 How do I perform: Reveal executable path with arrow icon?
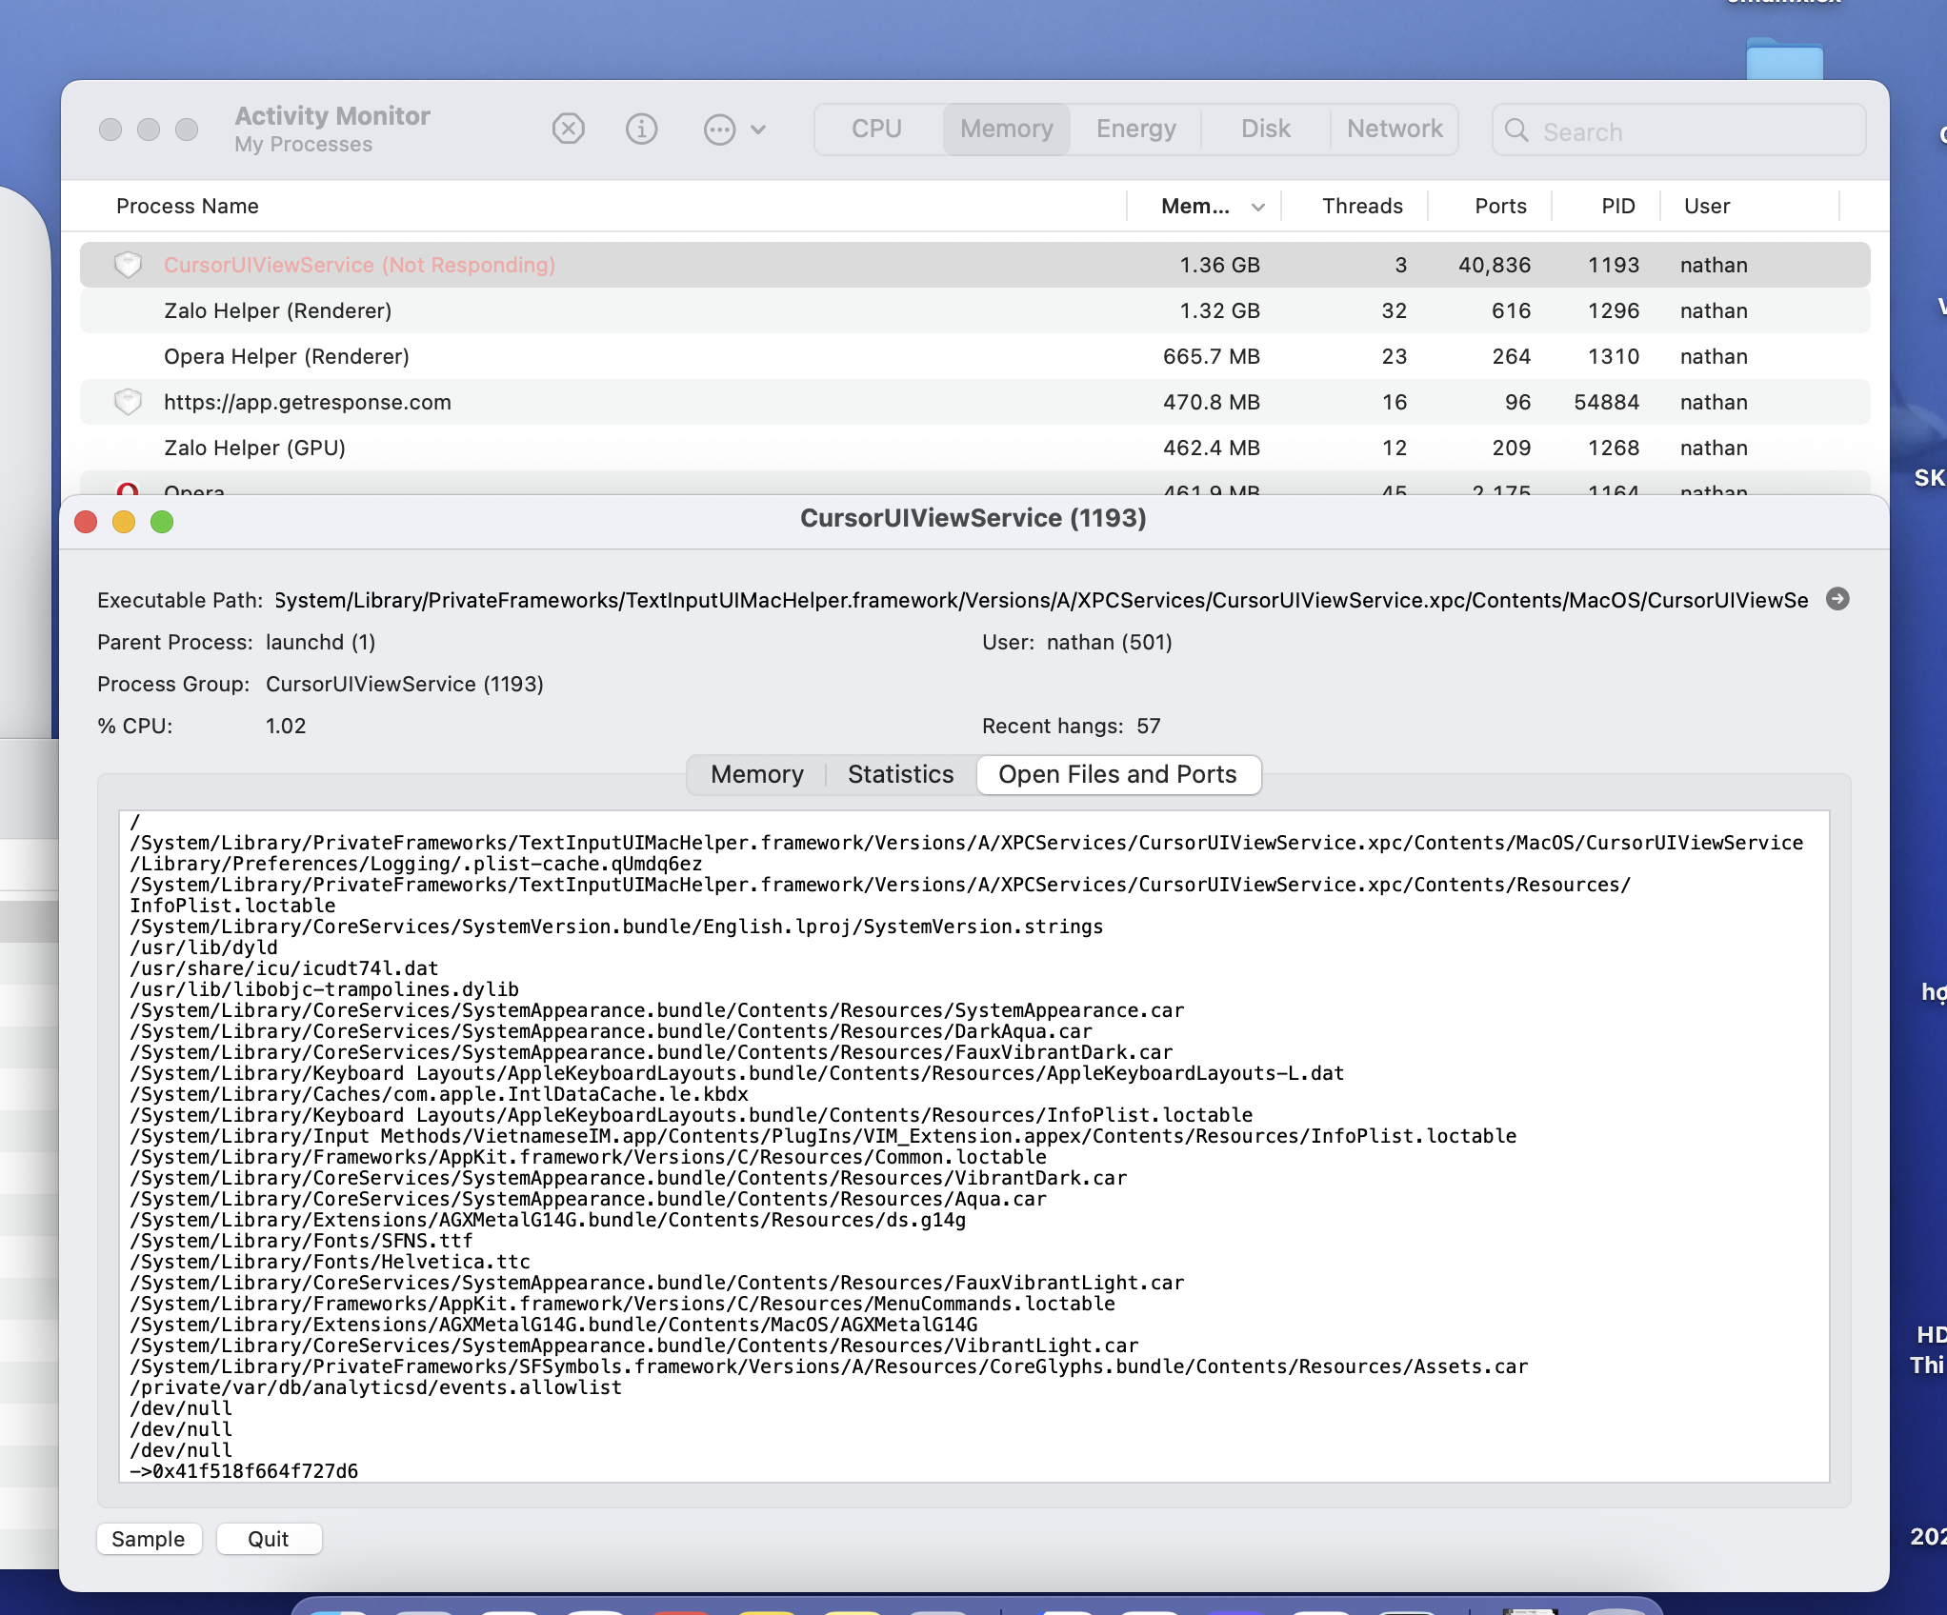coord(1837,599)
